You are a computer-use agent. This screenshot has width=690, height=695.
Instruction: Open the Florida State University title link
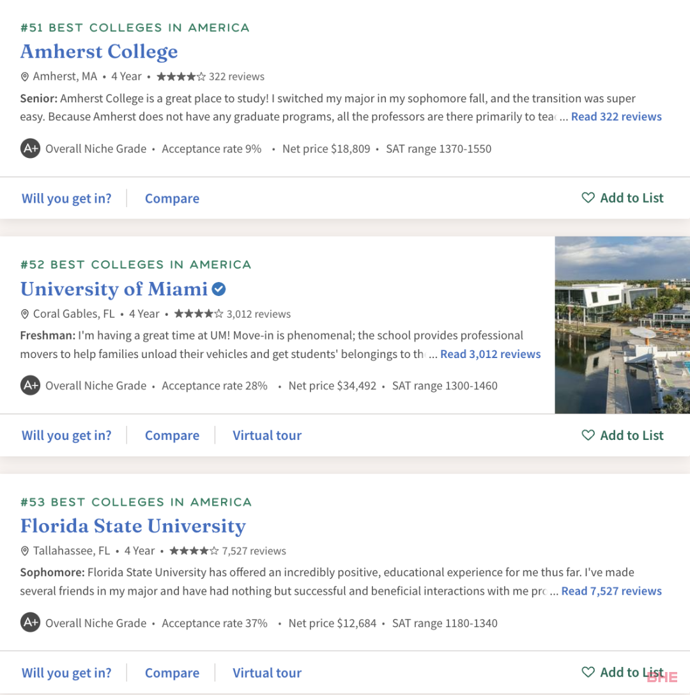pos(133,526)
